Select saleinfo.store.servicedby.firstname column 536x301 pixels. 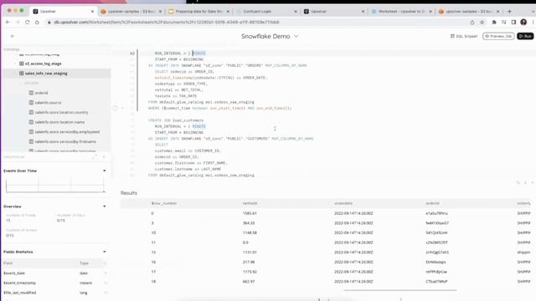(65, 141)
